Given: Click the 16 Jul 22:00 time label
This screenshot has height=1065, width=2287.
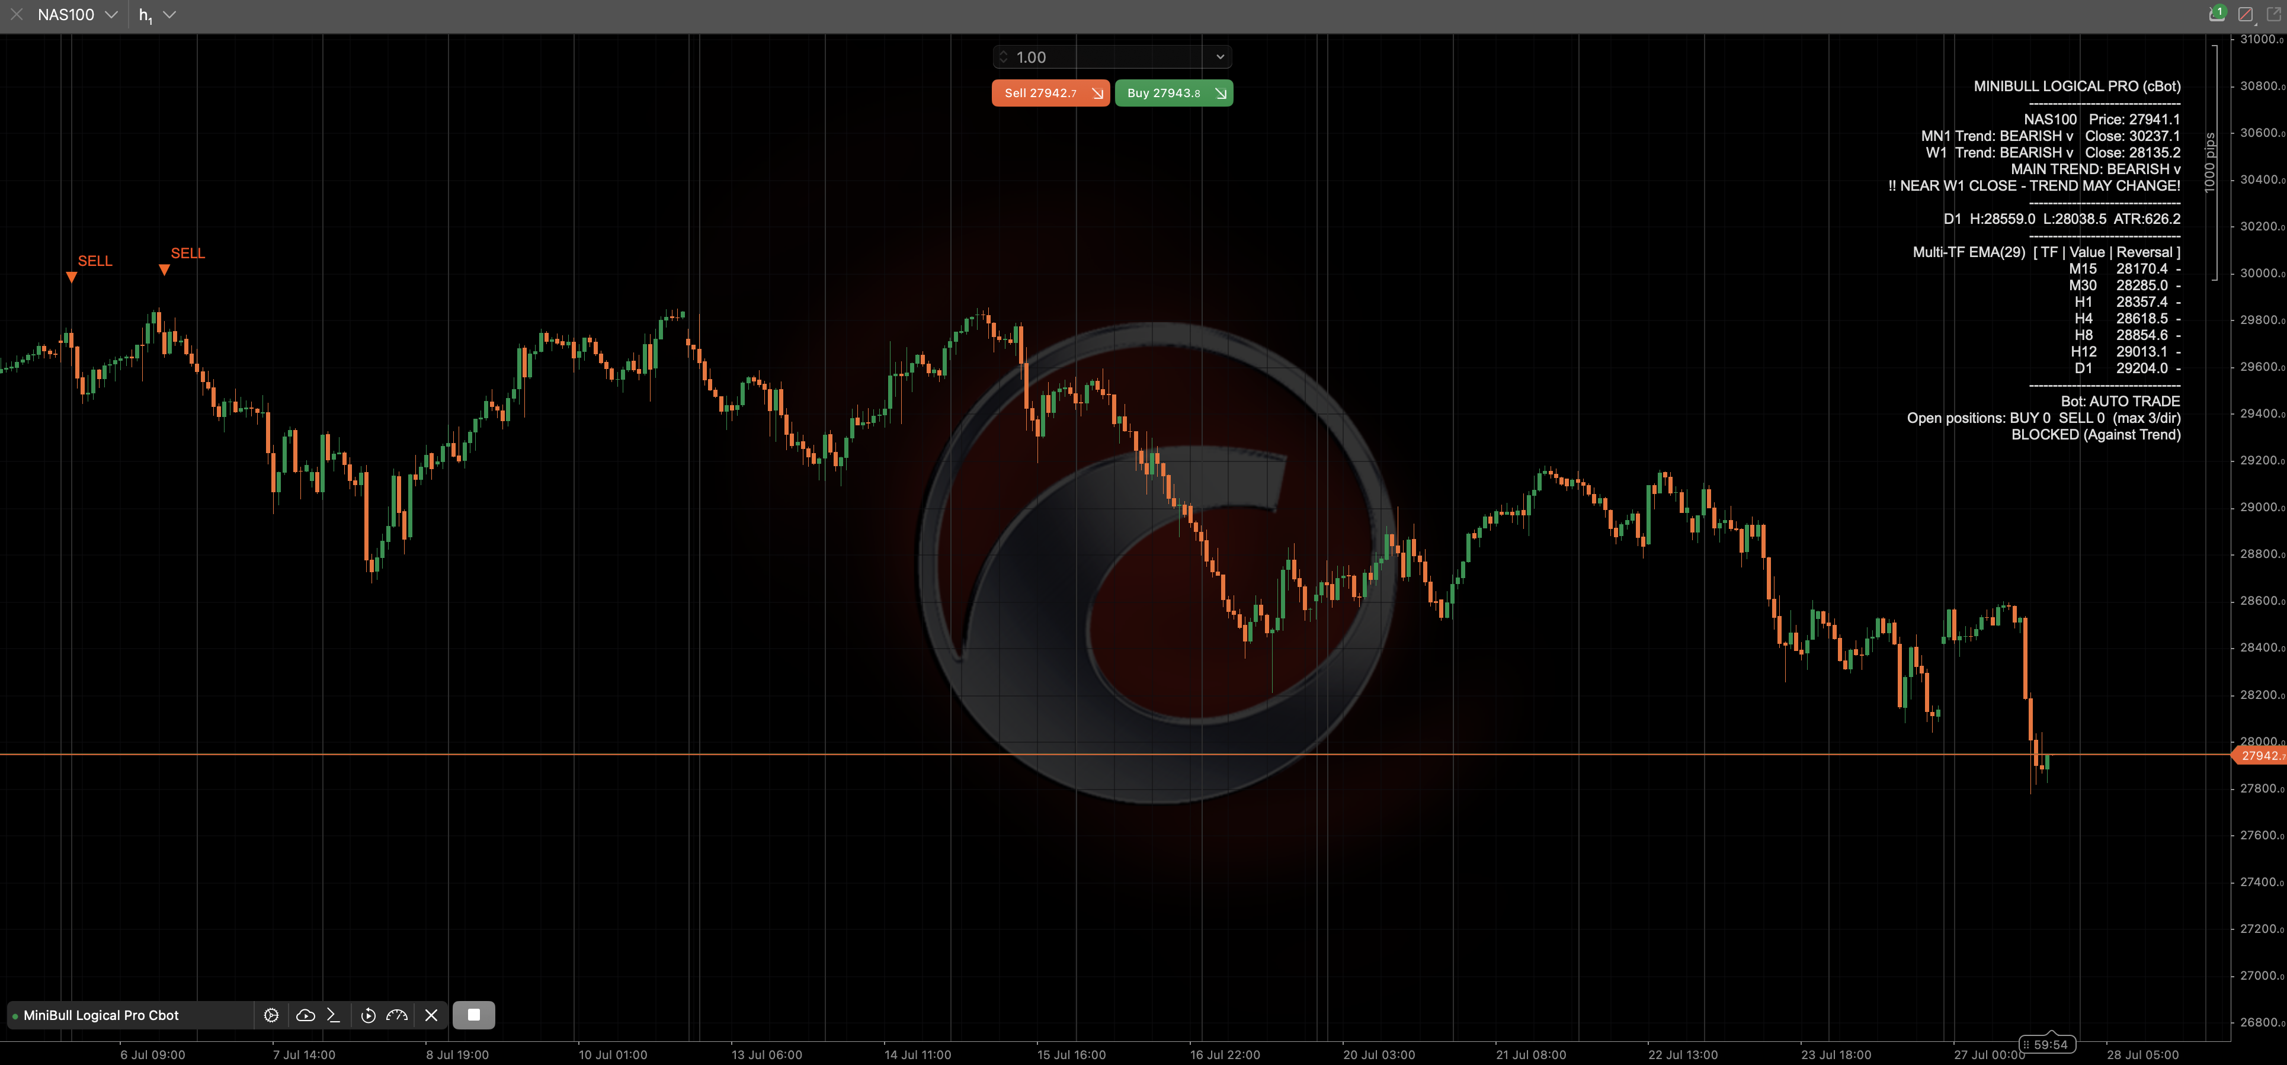Looking at the screenshot, I should [x=1224, y=1054].
